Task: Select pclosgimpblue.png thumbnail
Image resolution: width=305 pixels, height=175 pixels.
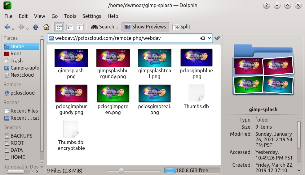Action: [x=197, y=58]
